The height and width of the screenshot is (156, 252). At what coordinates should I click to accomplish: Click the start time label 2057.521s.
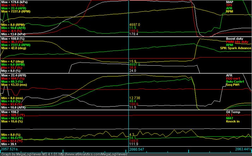point(10,149)
